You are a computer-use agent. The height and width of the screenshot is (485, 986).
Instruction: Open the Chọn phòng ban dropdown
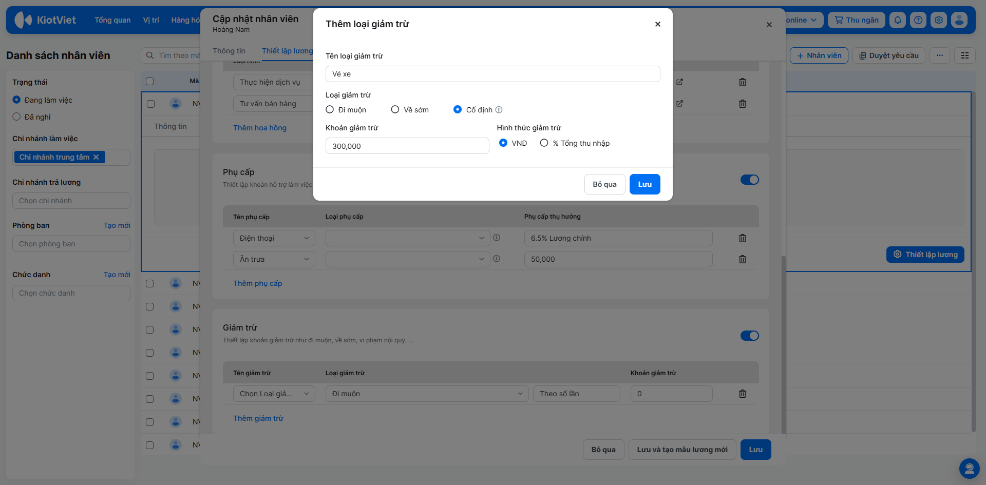click(71, 244)
